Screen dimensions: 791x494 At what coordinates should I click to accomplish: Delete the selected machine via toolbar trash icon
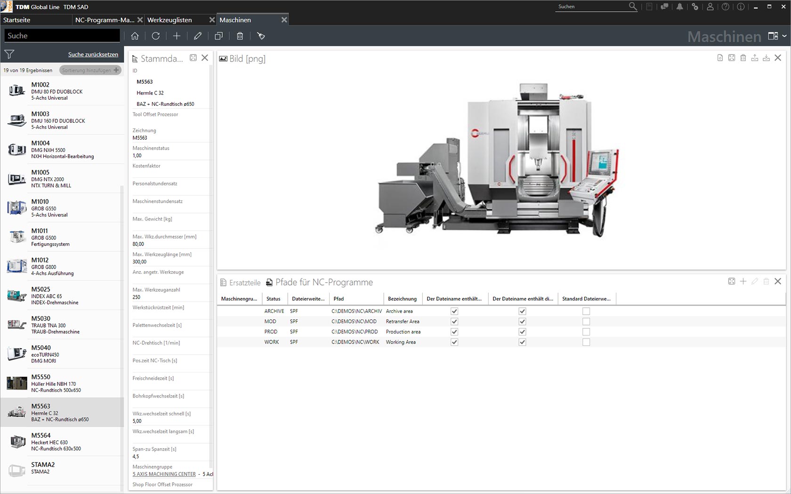pos(240,36)
